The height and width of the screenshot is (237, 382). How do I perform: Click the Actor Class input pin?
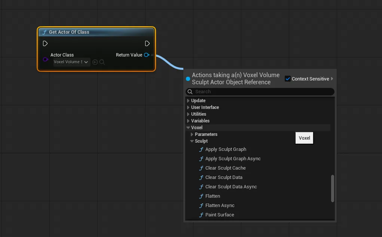[46, 59]
